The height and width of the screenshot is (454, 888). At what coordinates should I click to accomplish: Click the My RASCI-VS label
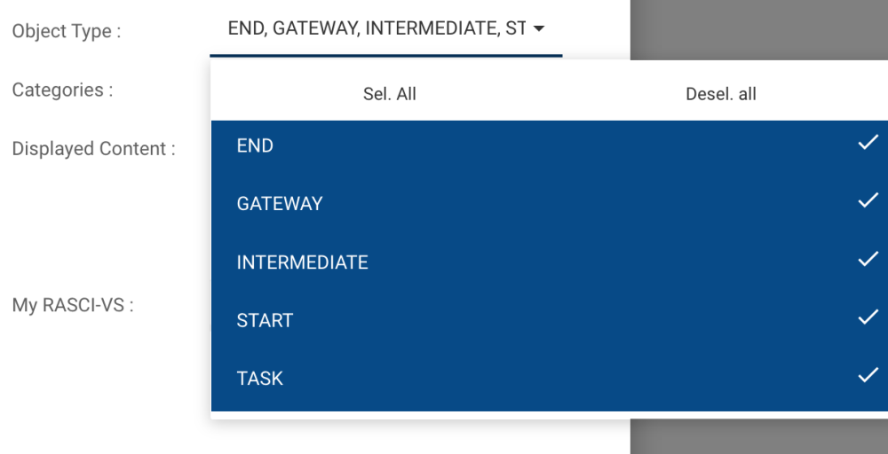(73, 306)
